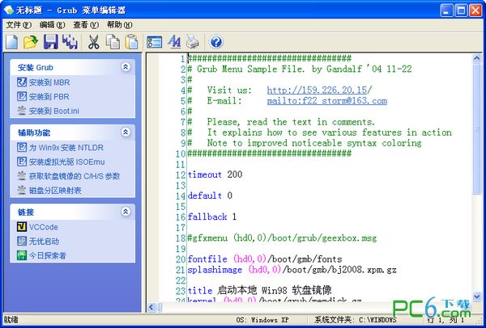Viewport: 486px width, 328px height.
Task: Open the 查看(V) menu
Action: coord(86,25)
